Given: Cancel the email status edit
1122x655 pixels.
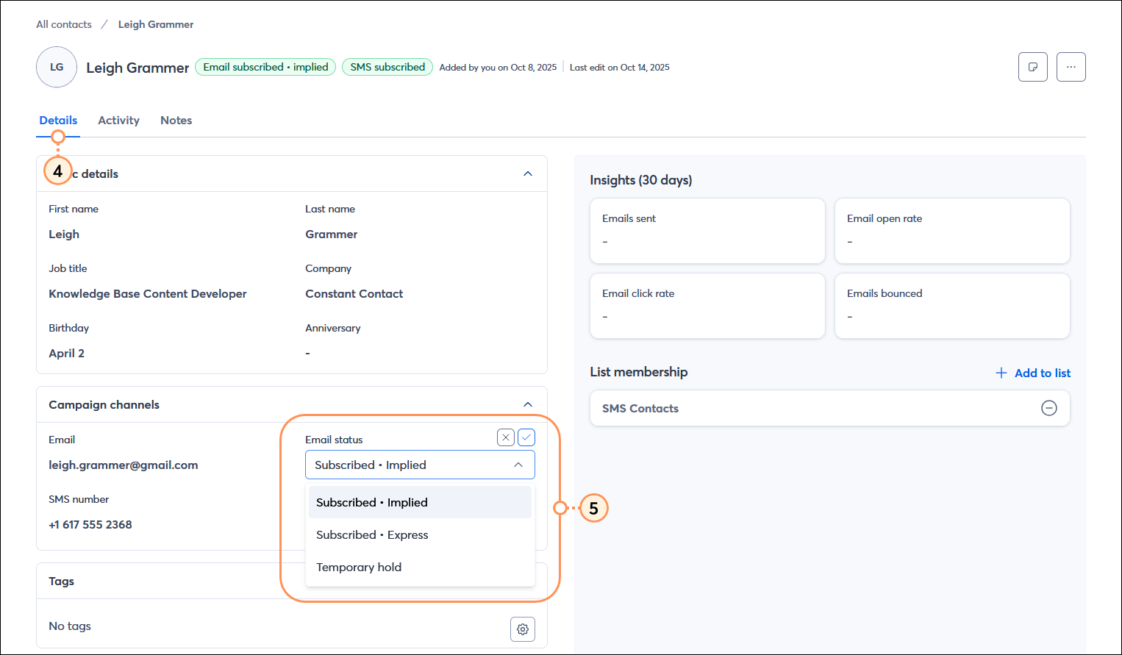Looking at the screenshot, I should click(506, 437).
